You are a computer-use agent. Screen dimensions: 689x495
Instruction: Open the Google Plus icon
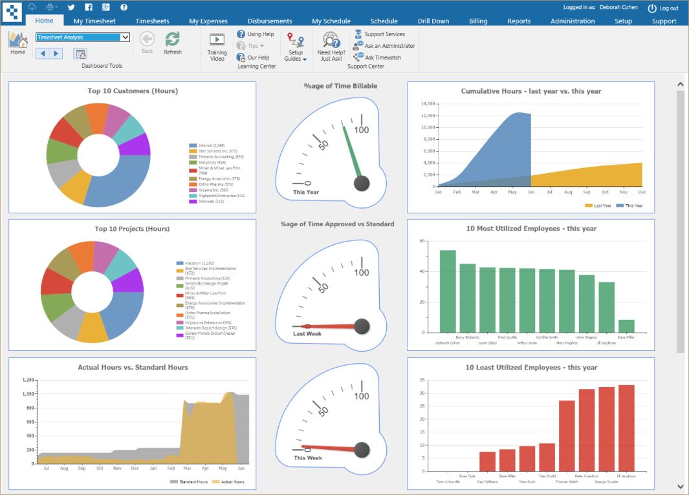pyautogui.click(x=106, y=7)
